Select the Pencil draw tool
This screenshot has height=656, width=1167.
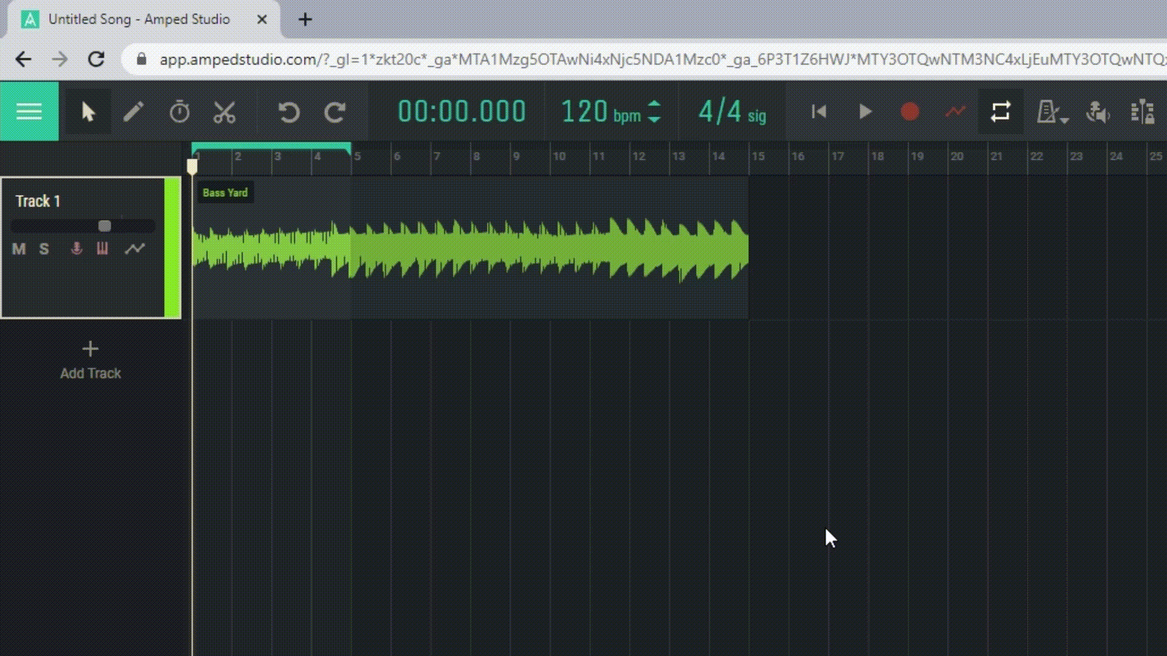(x=134, y=111)
